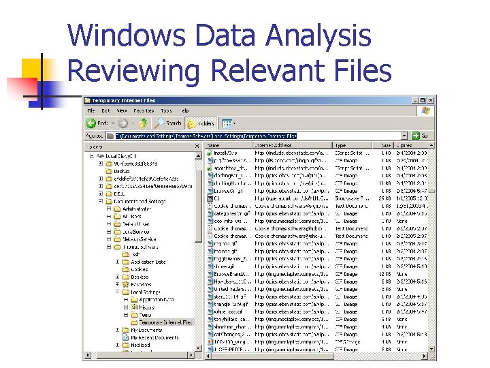Viewport: 490px width, 368px height.
Task: Select the My Recent Documents icon
Action: tap(126, 337)
